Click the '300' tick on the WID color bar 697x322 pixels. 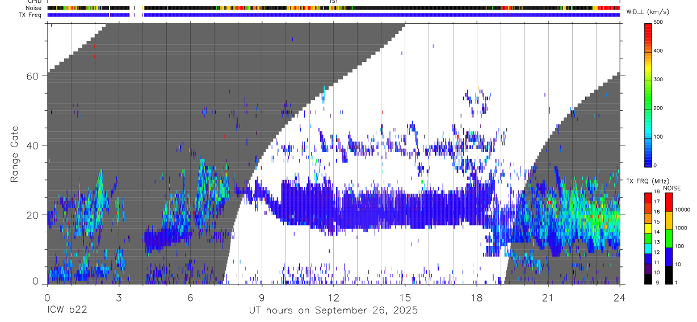(658, 80)
